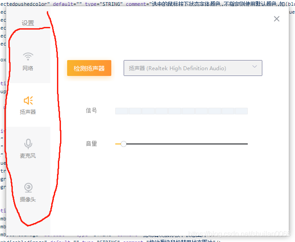The width and height of the screenshot is (295, 242).
Task: Open the Realtek speaker device dropdown
Action: coord(193,68)
